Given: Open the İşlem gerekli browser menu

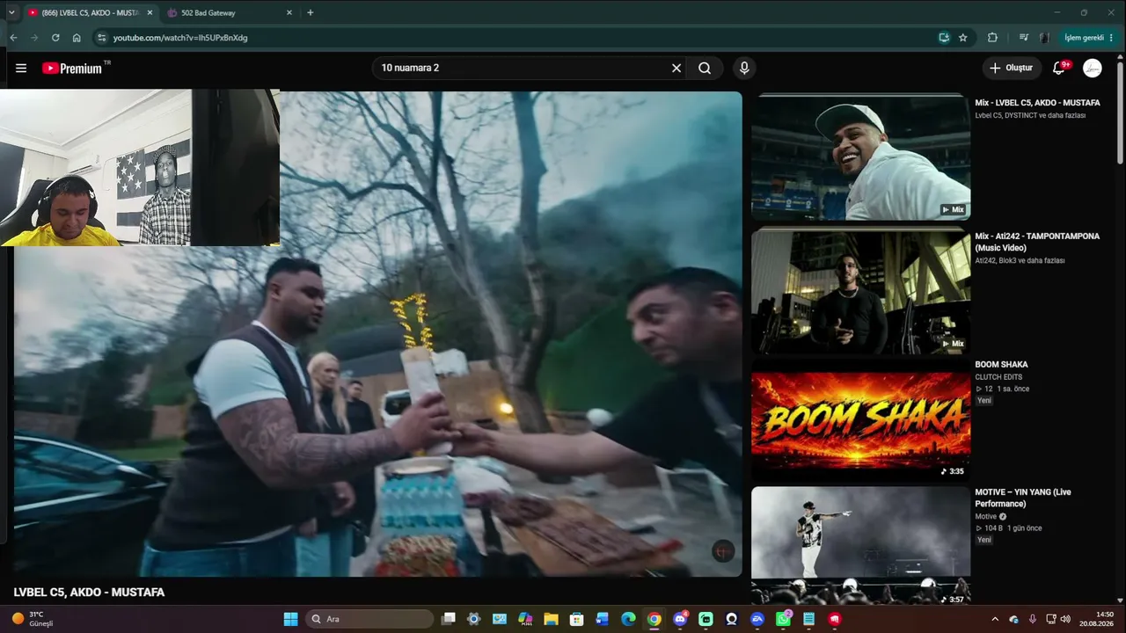Looking at the screenshot, I should 1089,38.
